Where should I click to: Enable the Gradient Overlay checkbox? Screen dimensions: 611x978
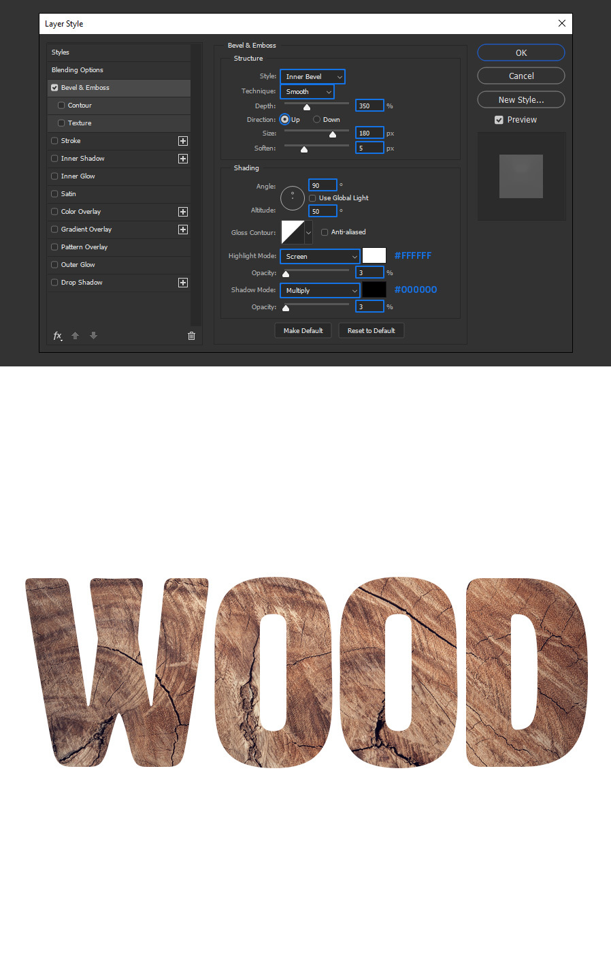tap(54, 230)
